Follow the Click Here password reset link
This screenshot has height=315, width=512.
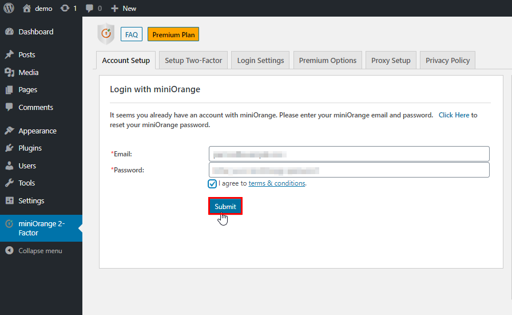[454, 115]
